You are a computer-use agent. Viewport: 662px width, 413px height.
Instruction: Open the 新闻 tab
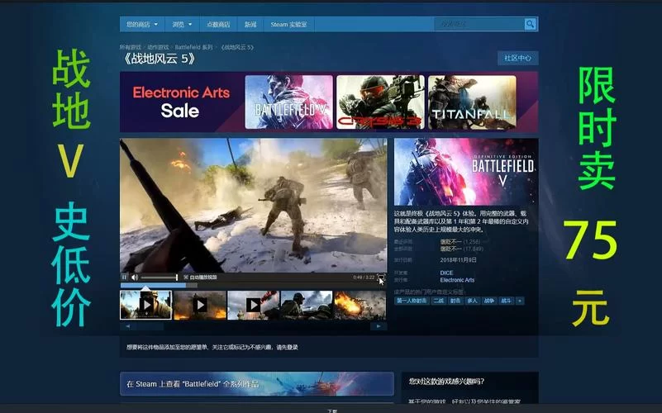pos(250,25)
